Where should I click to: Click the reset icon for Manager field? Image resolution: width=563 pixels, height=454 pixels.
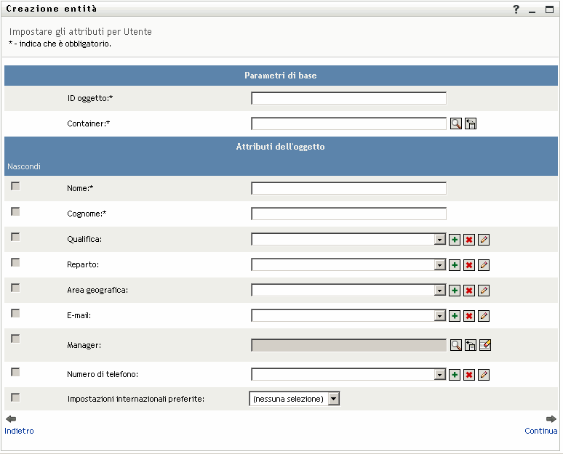485,345
